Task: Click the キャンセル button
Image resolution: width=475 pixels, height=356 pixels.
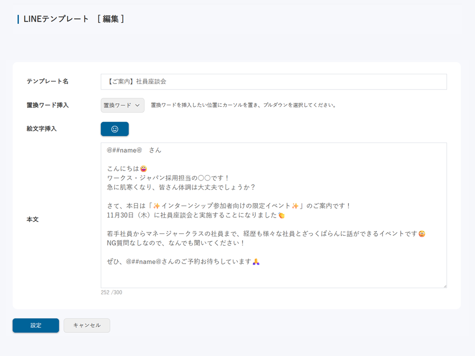Action: tap(87, 325)
